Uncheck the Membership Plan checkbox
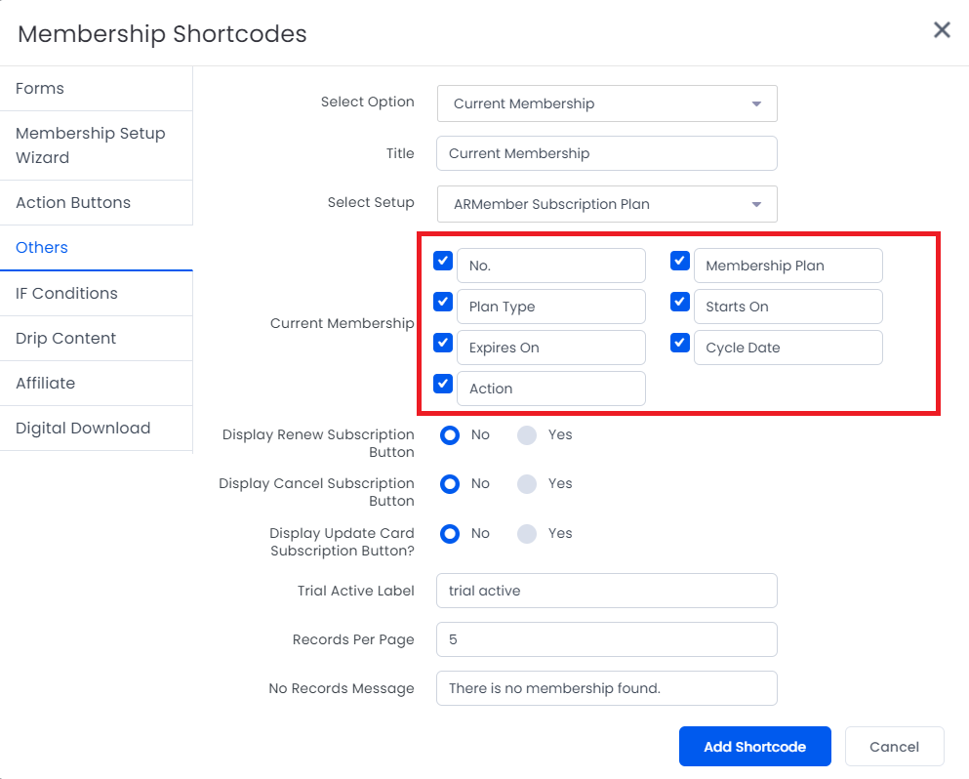Image resolution: width=969 pixels, height=779 pixels. pos(680,261)
